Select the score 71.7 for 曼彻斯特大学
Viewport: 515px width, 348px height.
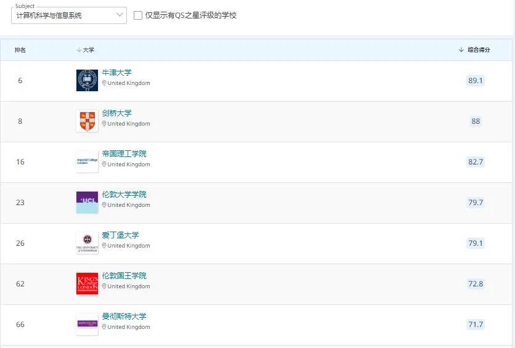click(x=476, y=325)
